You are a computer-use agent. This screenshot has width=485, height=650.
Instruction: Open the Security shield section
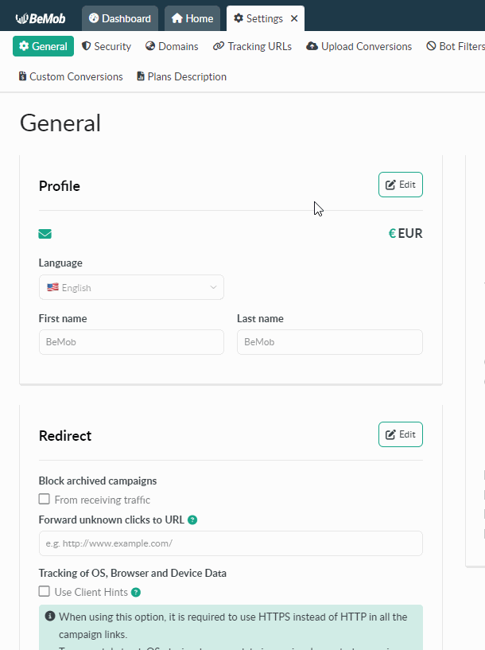point(107,46)
